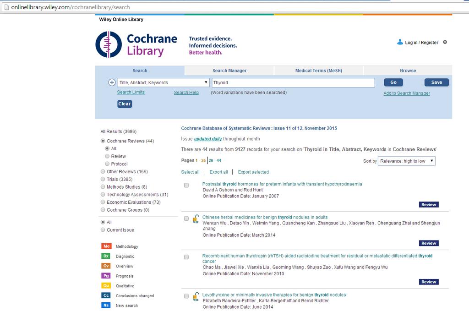Viewport: 469px width, 311px height.
Task: Open the Title, Abstract, Keywords dropdown
Action: click(163, 82)
